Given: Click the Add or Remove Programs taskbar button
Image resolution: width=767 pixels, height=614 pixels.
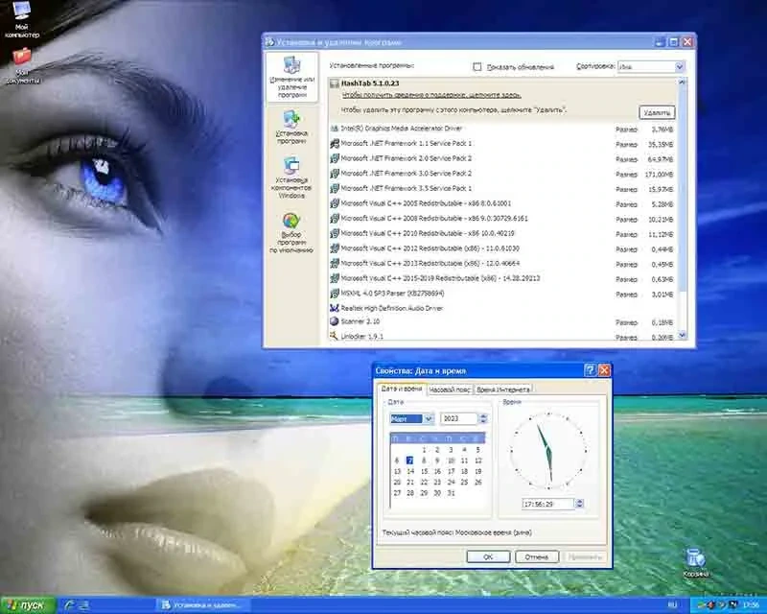Looking at the screenshot, I should [x=204, y=605].
